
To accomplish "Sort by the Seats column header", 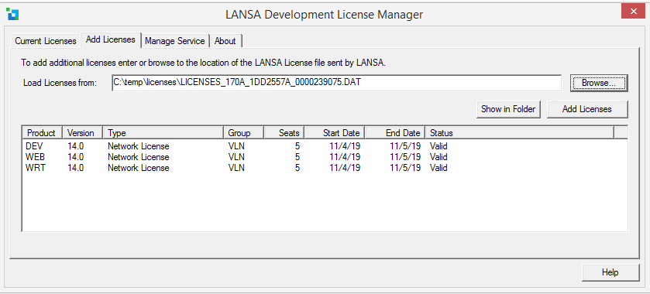I will [284, 133].
